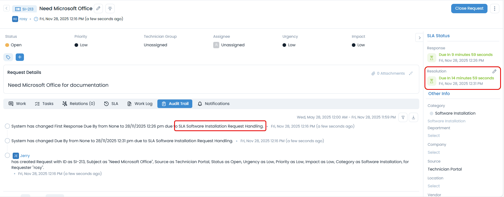
Task: Open the SLA tab
Action: 111,104
